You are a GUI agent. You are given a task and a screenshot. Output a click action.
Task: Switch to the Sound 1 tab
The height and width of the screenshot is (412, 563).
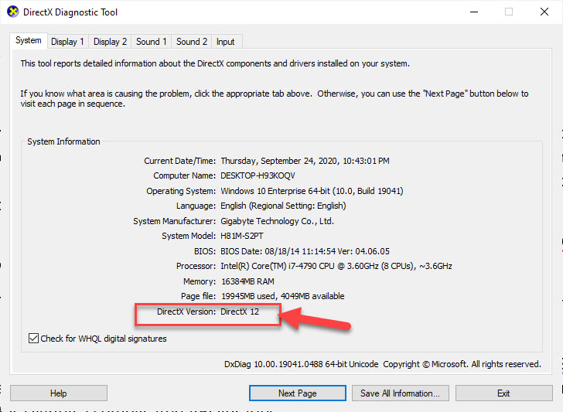point(151,42)
